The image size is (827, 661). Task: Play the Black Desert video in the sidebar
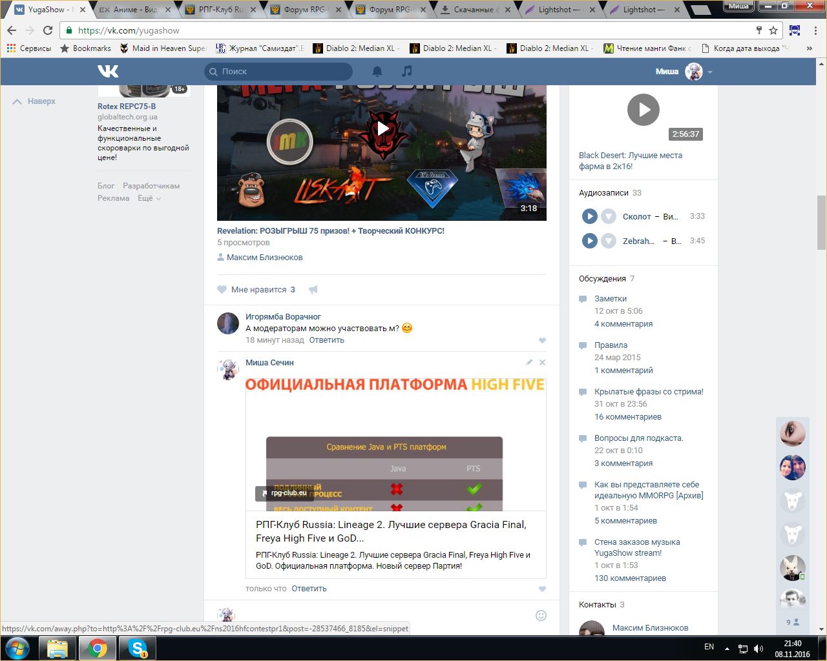click(x=644, y=110)
